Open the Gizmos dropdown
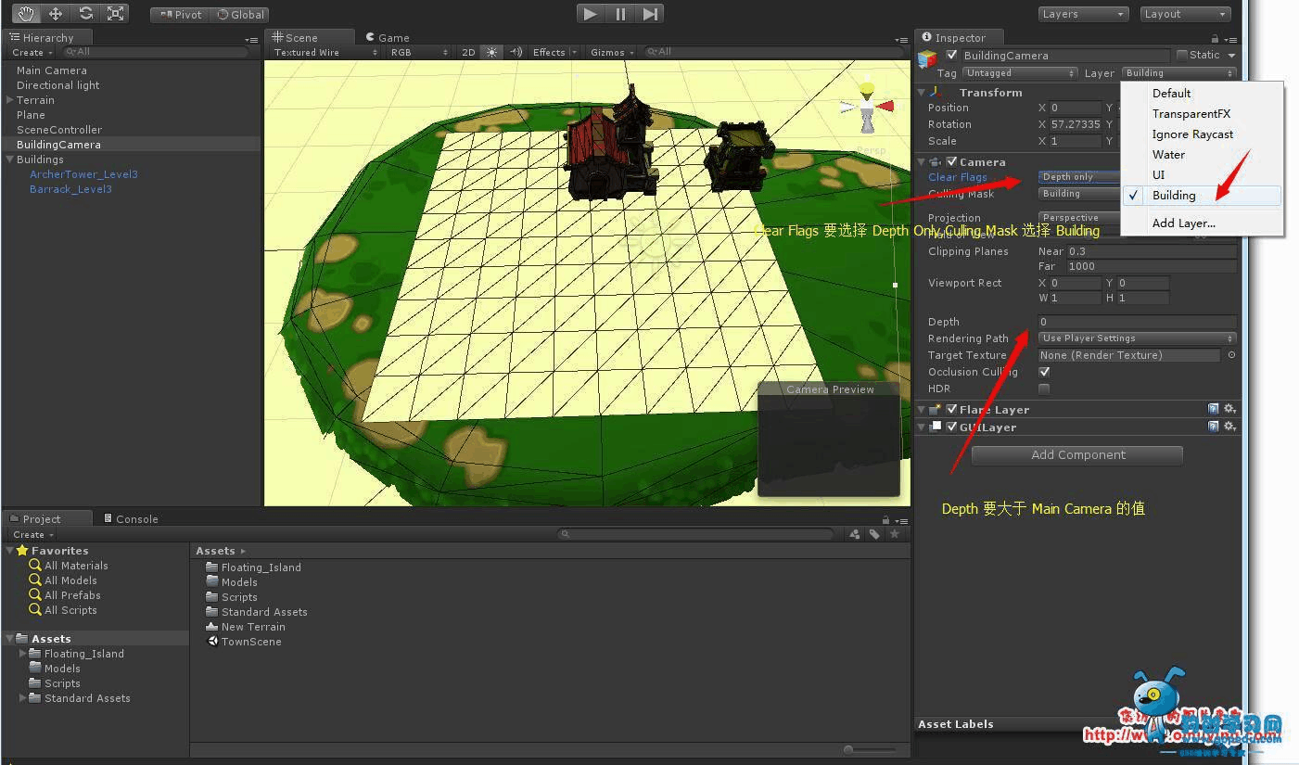 pyautogui.click(x=612, y=53)
